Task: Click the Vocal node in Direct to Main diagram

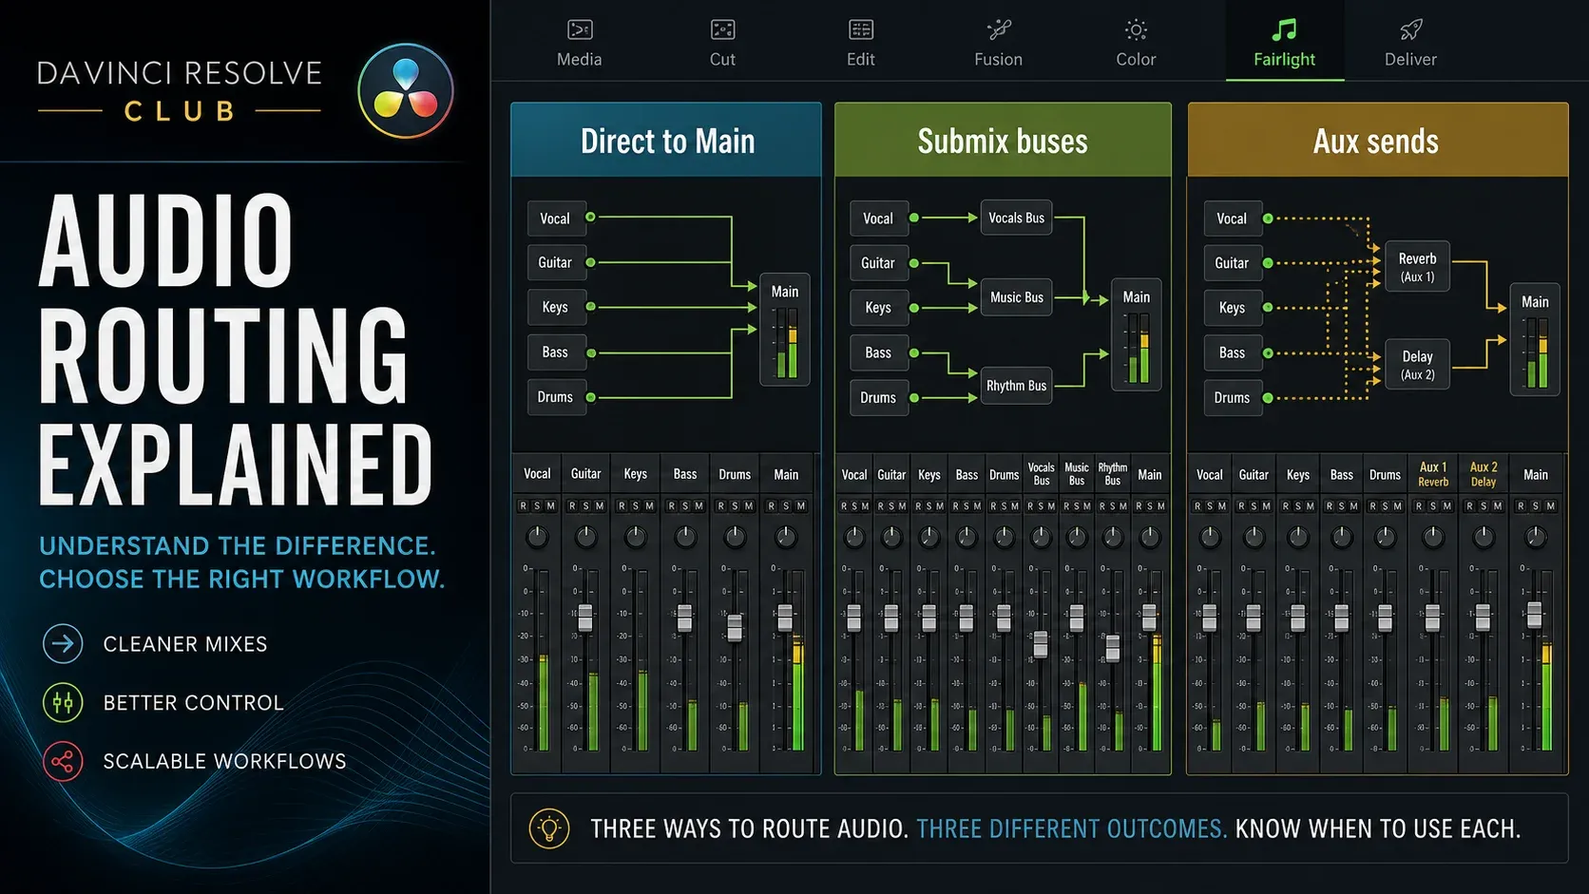Action: coord(555,219)
